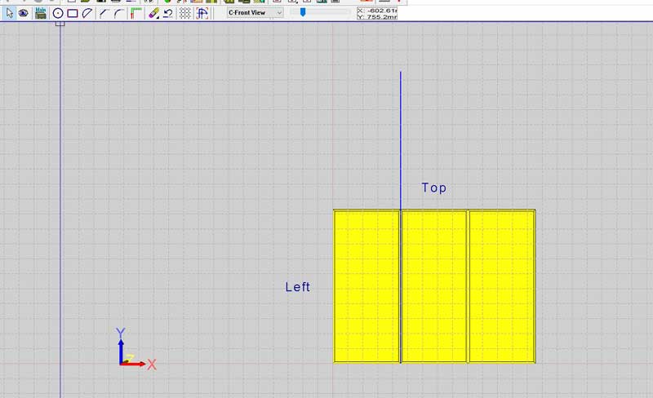Select the arrow pointer tool
653x398 pixels.
[x=10, y=13]
